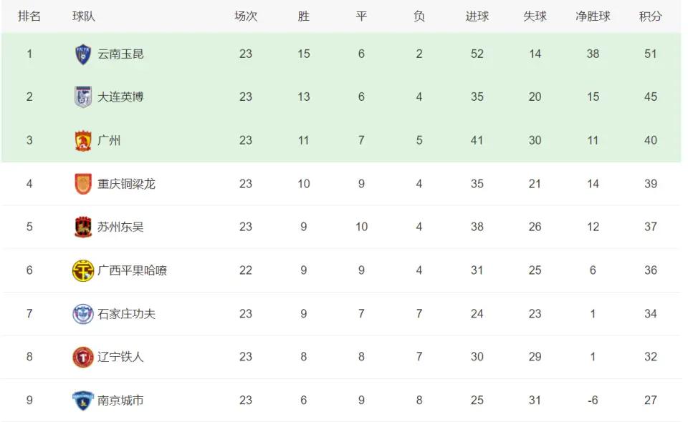
Task: Select the 重庆铜梁龙 team logo
Action: pos(83,184)
